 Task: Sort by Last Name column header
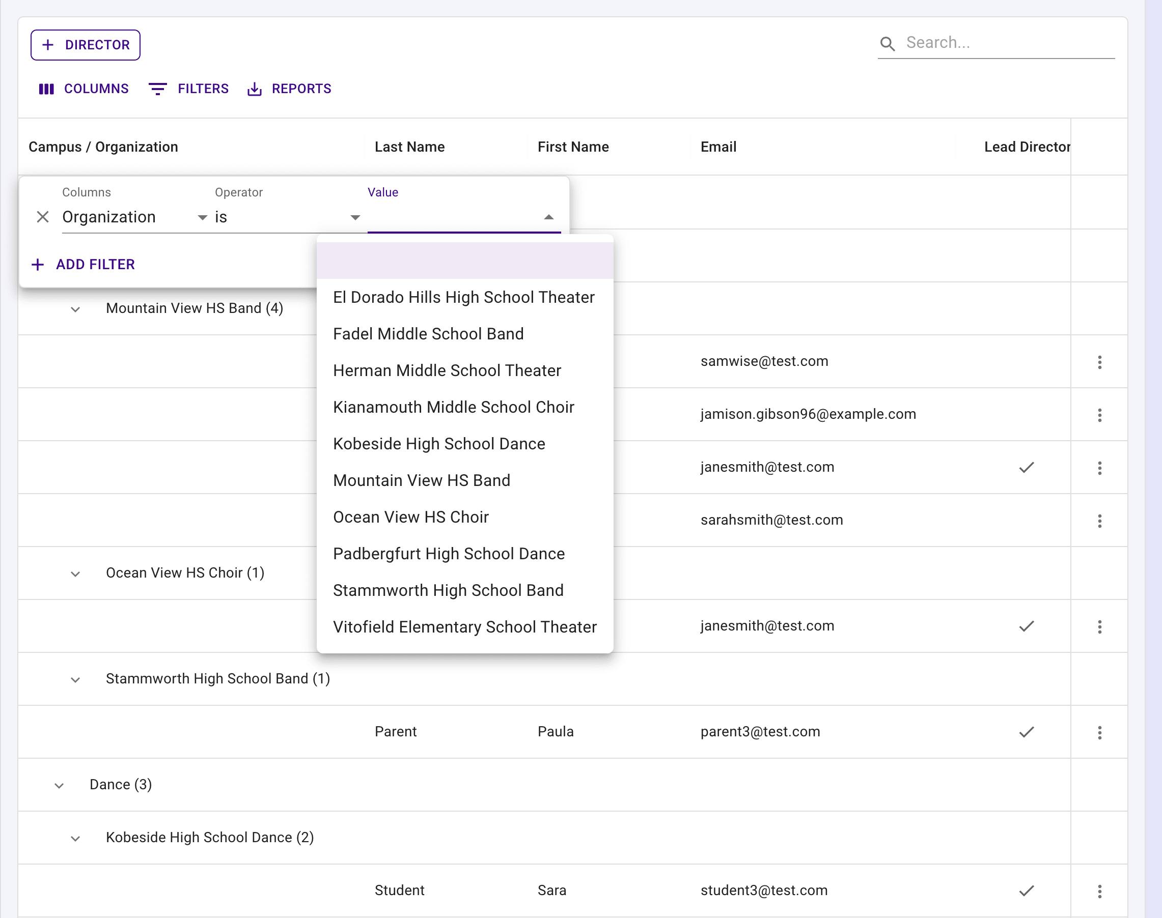pyautogui.click(x=409, y=147)
